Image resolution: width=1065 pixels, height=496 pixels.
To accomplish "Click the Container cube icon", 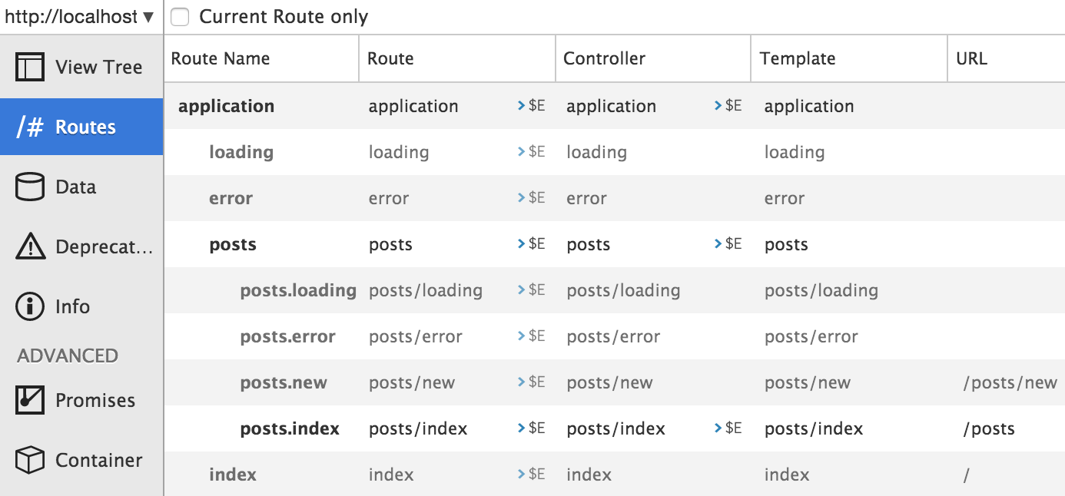I will (x=30, y=460).
